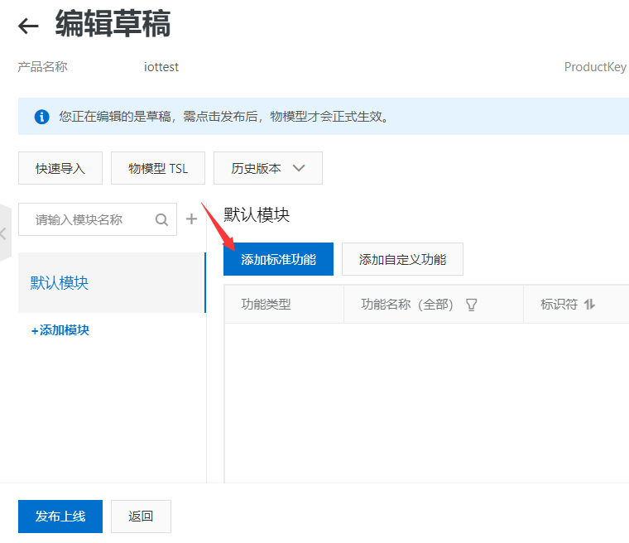Image resolution: width=629 pixels, height=543 pixels.
Task: Click the 返回 button at the bottom
Action: tap(141, 516)
